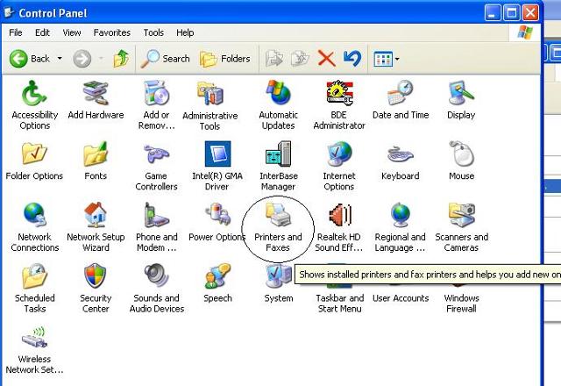
Task: Open the Edit menu
Action: click(42, 32)
